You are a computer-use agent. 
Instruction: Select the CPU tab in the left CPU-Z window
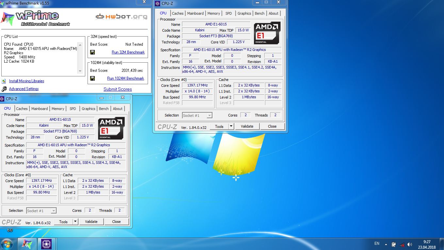click(8, 108)
